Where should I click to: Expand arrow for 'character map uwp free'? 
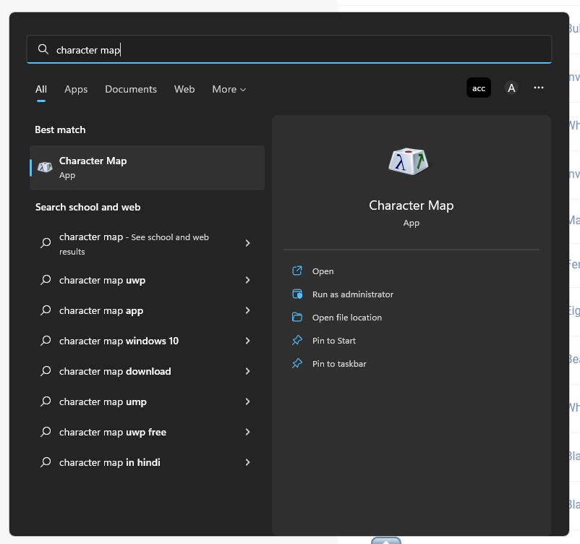(247, 432)
